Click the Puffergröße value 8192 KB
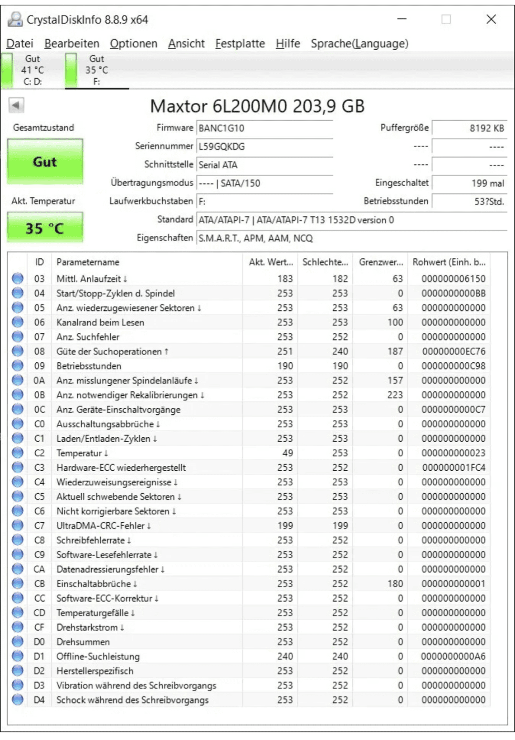The width and height of the screenshot is (515, 740). (x=469, y=128)
